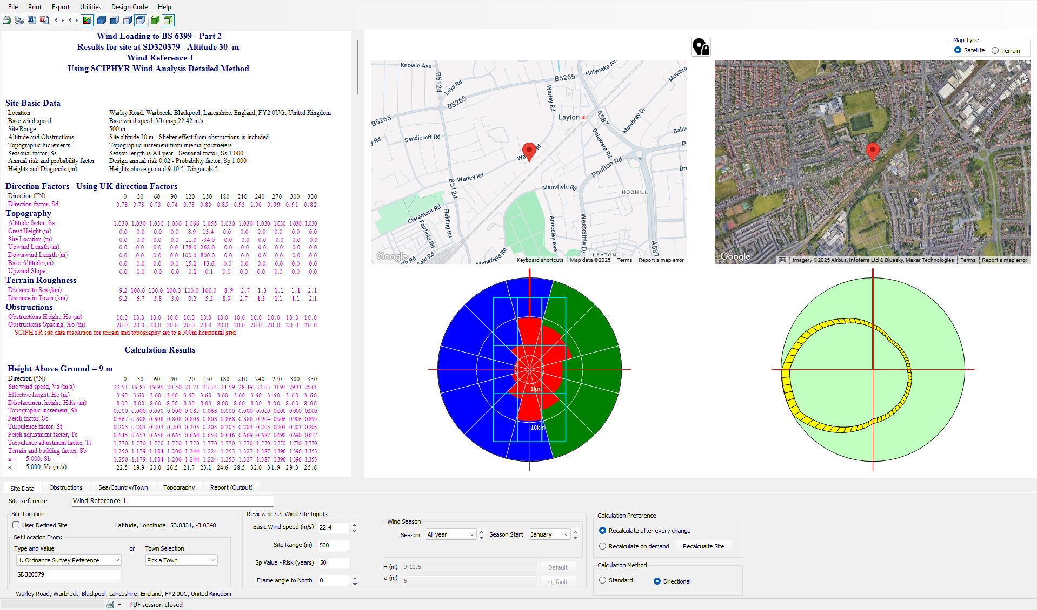Image resolution: width=1037 pixels, height=610 pixels.
Task: Choose Standard calculation method
Action: pos(603,580)
